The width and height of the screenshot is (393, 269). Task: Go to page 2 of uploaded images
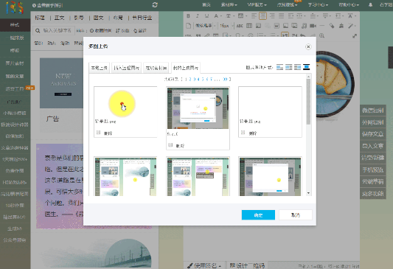coord(190,79)
